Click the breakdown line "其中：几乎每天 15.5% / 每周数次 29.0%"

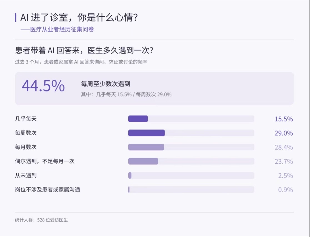pos(126,94)
